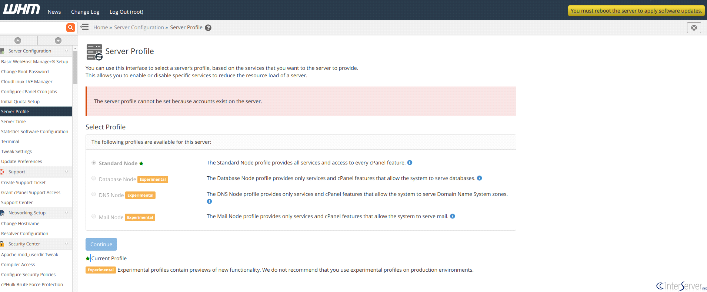The height and width of the screenshot is (292, 707).
Task: Expand all sidebar sections with down arrow
Action: (58, 41)
